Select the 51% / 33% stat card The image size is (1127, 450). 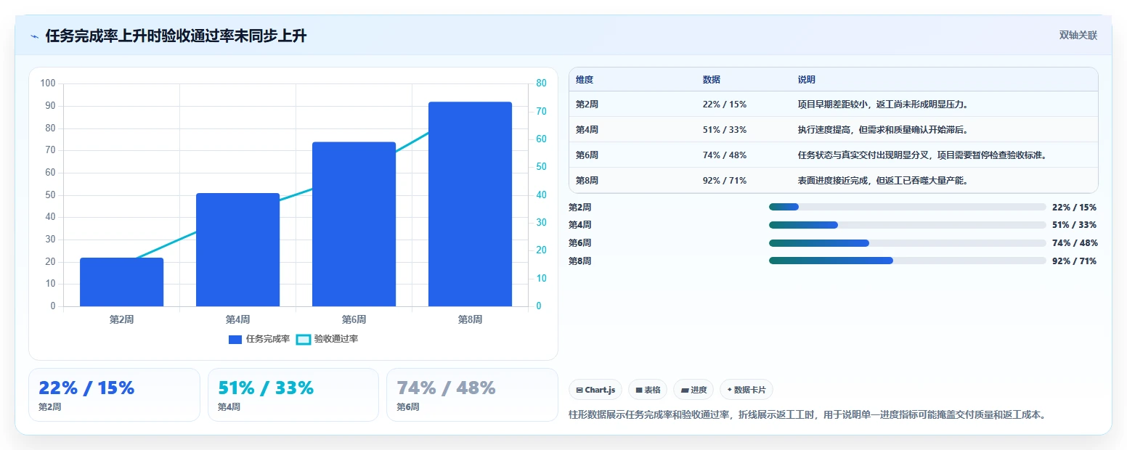pyautogui.click(x=293, y=395)
